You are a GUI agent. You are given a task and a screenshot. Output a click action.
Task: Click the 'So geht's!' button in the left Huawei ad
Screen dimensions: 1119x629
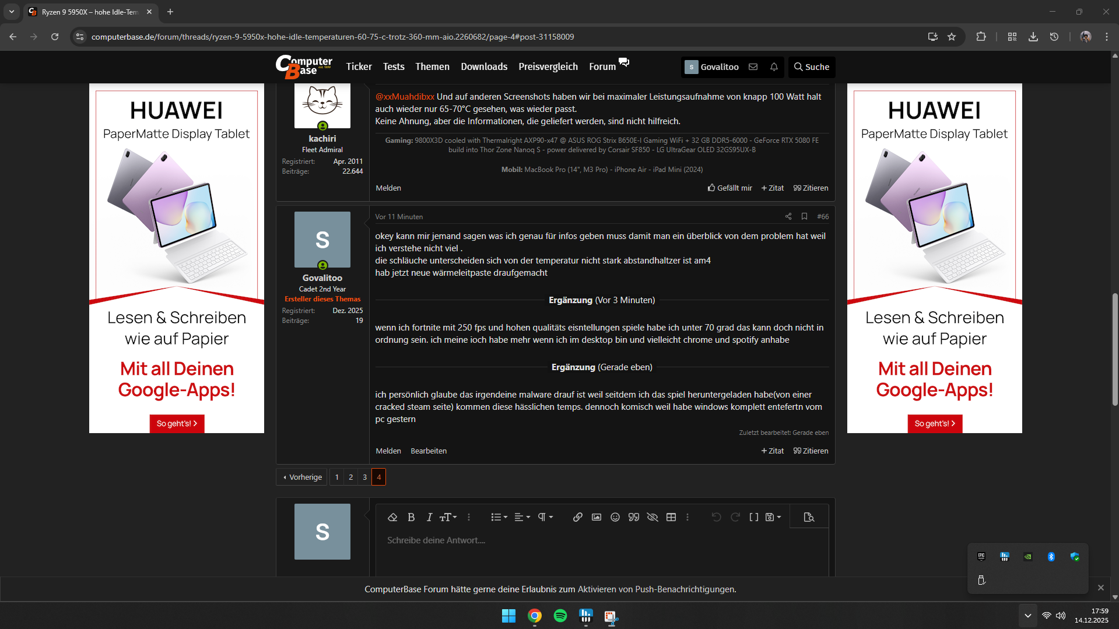click(177, 423)
